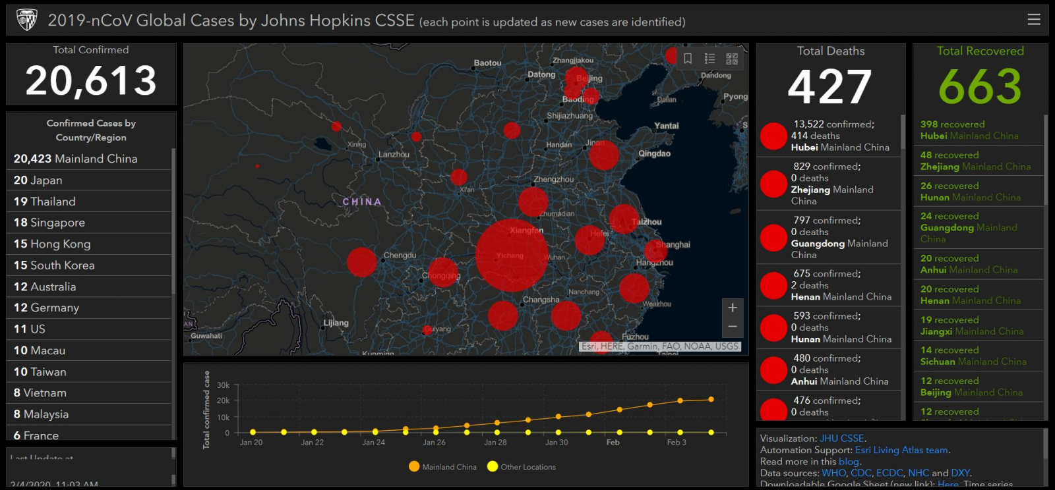Zoom in on the map
This screenshot has height=490, width=1055.
pos(732,308)
